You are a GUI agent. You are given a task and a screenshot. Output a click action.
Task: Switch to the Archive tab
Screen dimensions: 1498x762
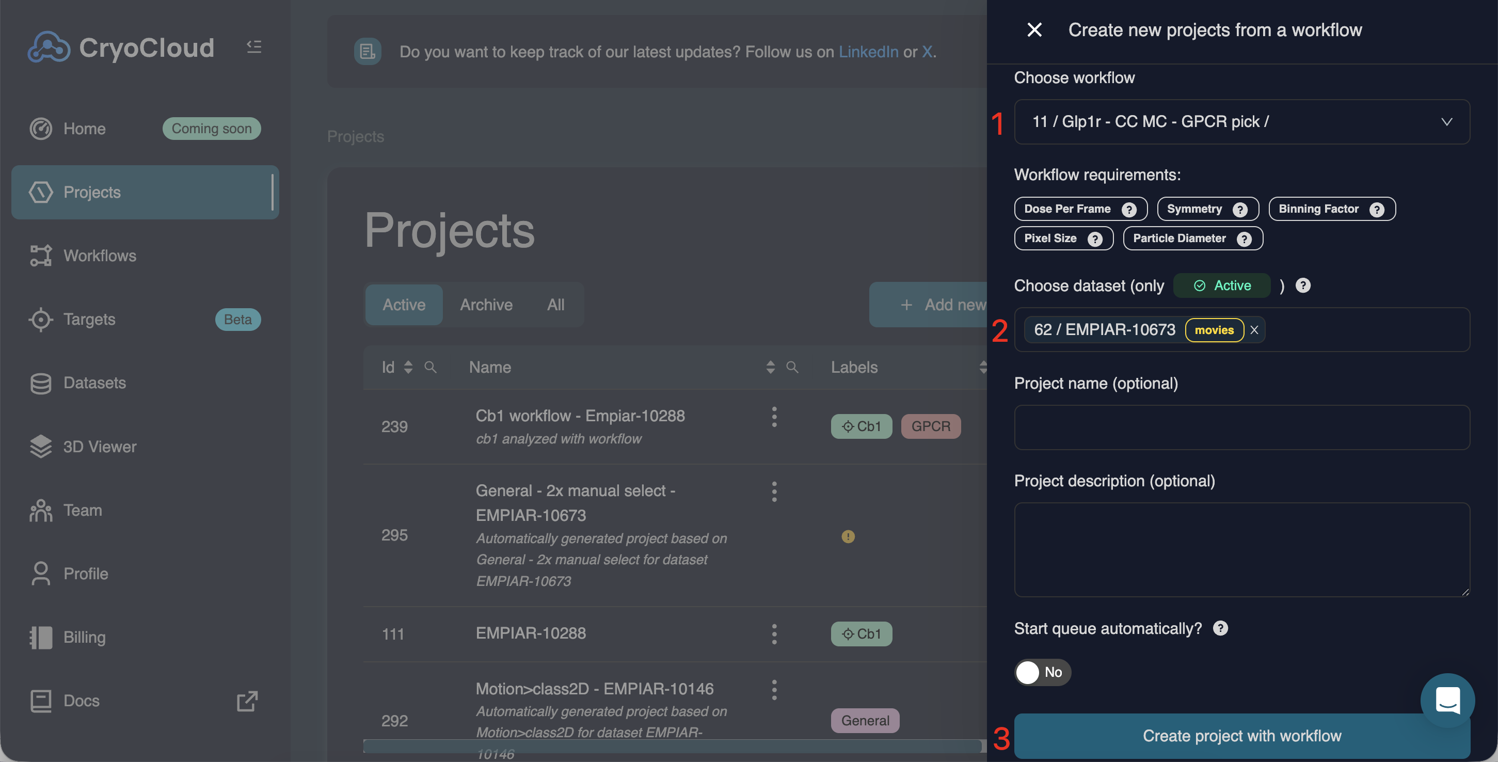[486, 304]
